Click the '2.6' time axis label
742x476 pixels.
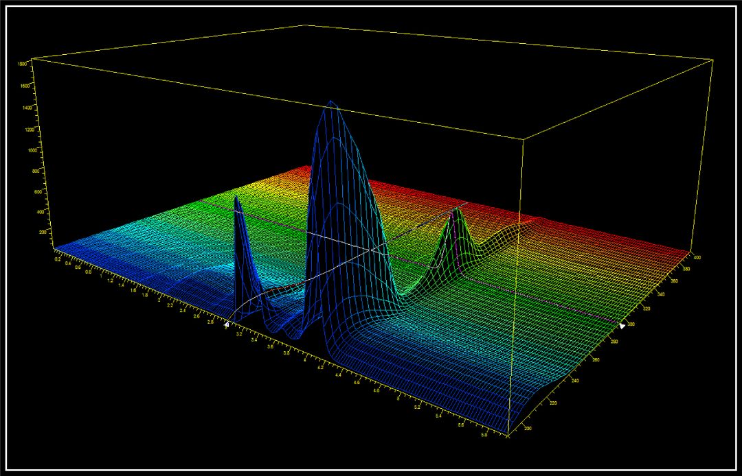click(x=196, y=316)
